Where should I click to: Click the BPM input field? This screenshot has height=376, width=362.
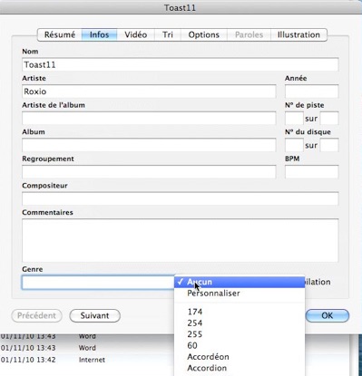point(311,172)
